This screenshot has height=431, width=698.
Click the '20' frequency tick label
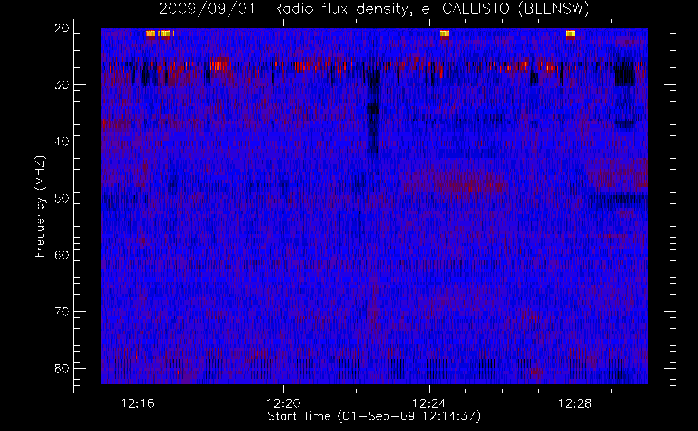pyautogui.click(x=62, y=28)
